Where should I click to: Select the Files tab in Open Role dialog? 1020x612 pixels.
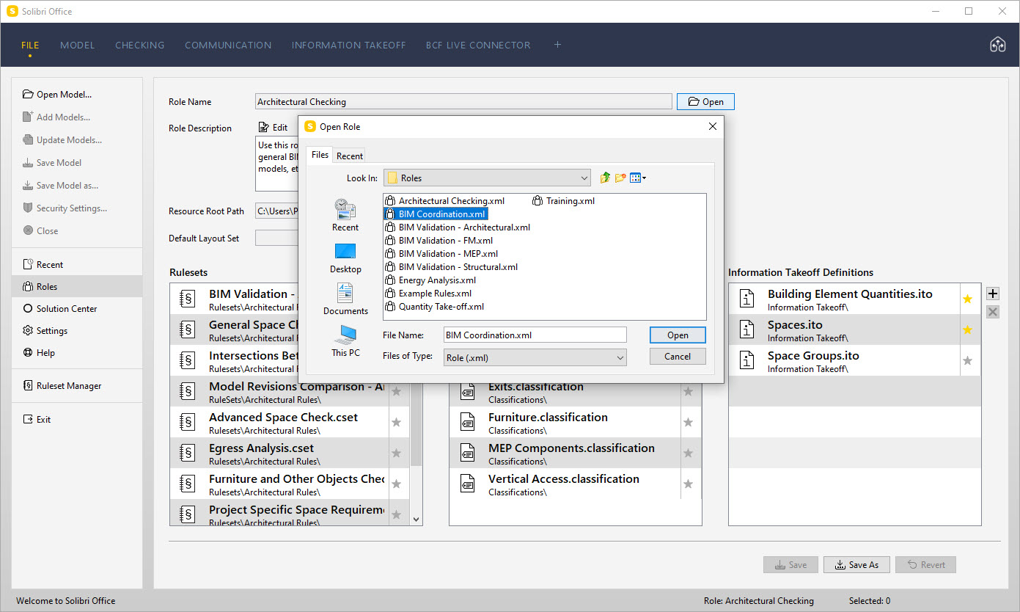pos(320,155)
